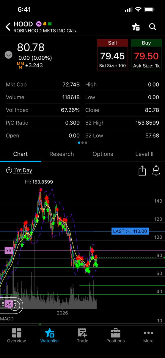Tap the Sell box showing 79.45

tap(112, 55)
